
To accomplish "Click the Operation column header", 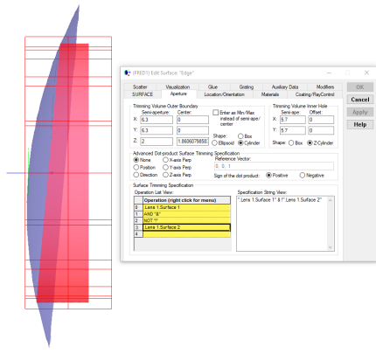I will click(x=186, y=200).
